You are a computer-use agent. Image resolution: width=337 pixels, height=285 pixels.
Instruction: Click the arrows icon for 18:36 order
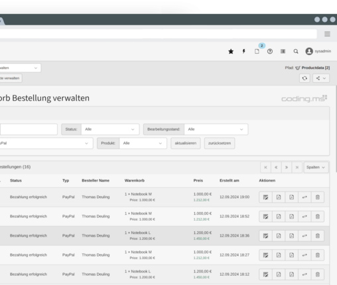click(304, 236)
